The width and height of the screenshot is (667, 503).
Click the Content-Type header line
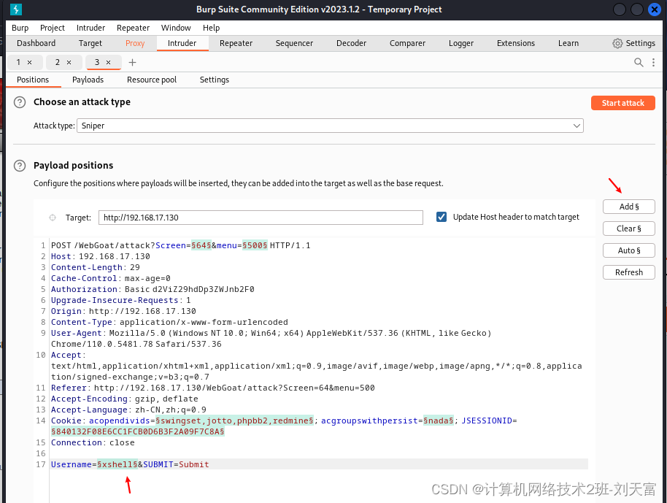[169, 322]
